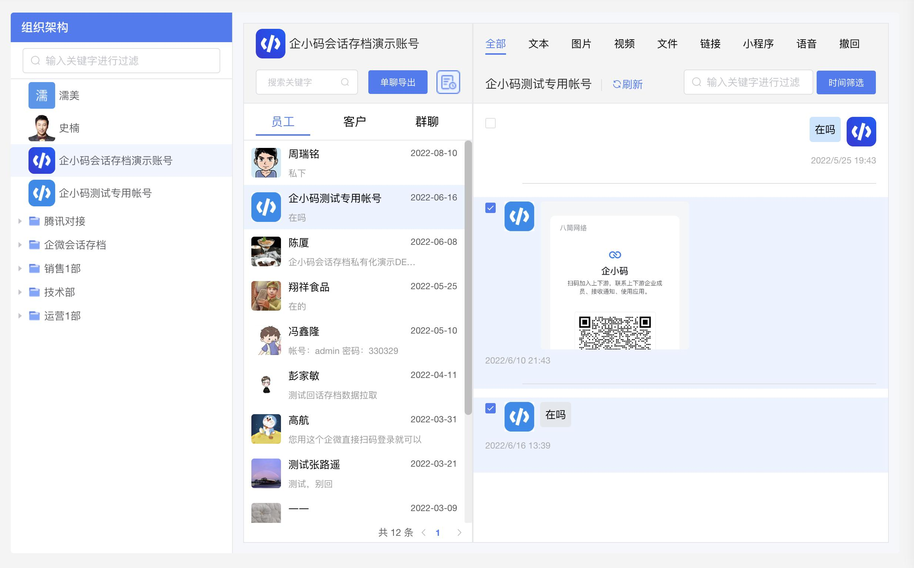Uncheck the 2022/6/16 在吗 message checkbox
Viewport: 914px width, 568px height.
[490, 408]
